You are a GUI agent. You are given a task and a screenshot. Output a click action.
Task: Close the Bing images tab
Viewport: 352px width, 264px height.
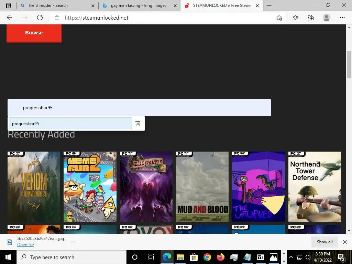click(175, 5)
